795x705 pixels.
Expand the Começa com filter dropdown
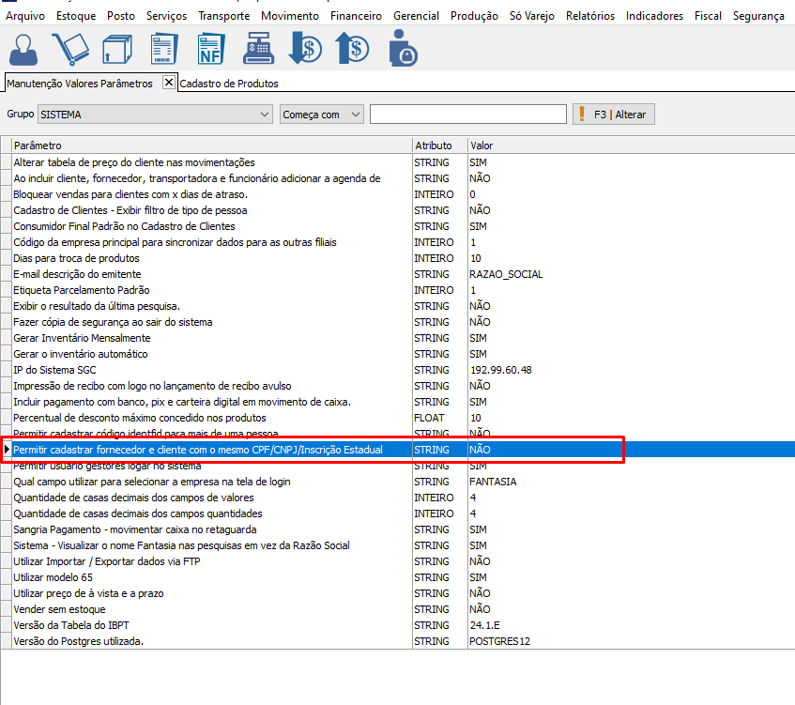(355, 115)
